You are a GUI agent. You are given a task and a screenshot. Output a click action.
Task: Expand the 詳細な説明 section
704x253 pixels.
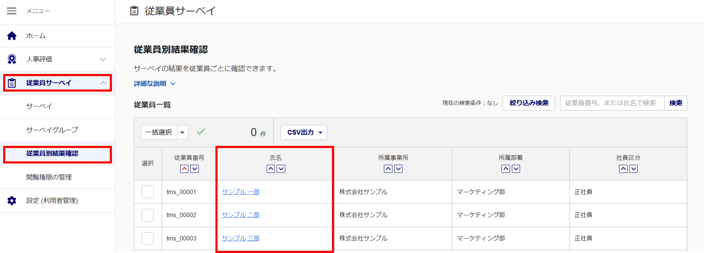click(x=155, y=84)
